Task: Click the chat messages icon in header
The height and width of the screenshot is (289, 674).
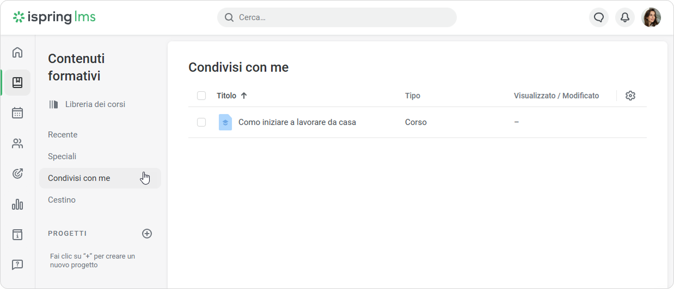Action: 599,17
